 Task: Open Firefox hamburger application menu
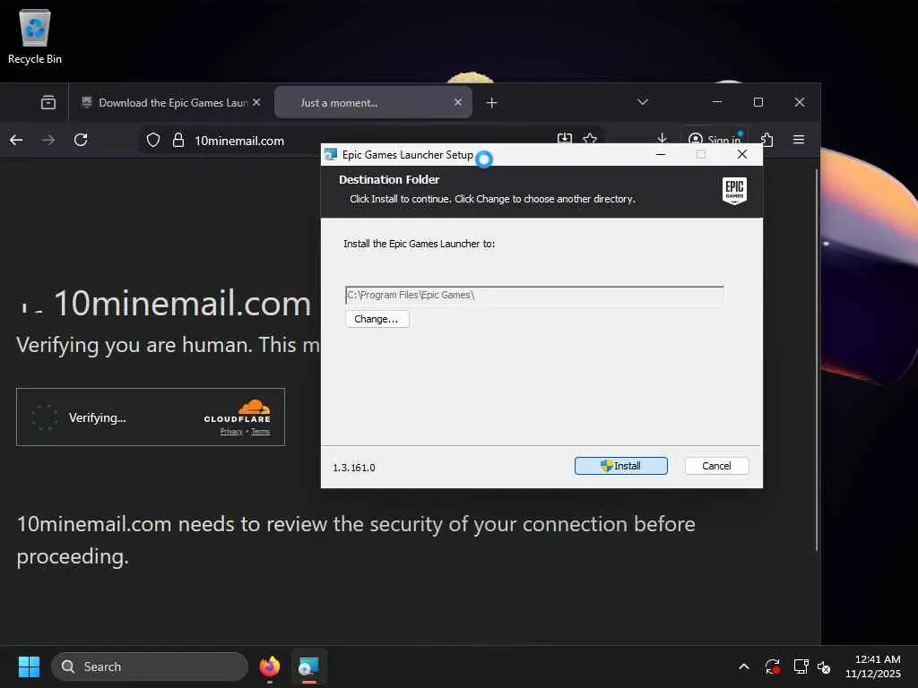point(799,139)
